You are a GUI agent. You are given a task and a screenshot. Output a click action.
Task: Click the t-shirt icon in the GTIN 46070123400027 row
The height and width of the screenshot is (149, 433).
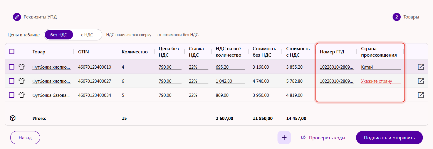tap(21, 81)
